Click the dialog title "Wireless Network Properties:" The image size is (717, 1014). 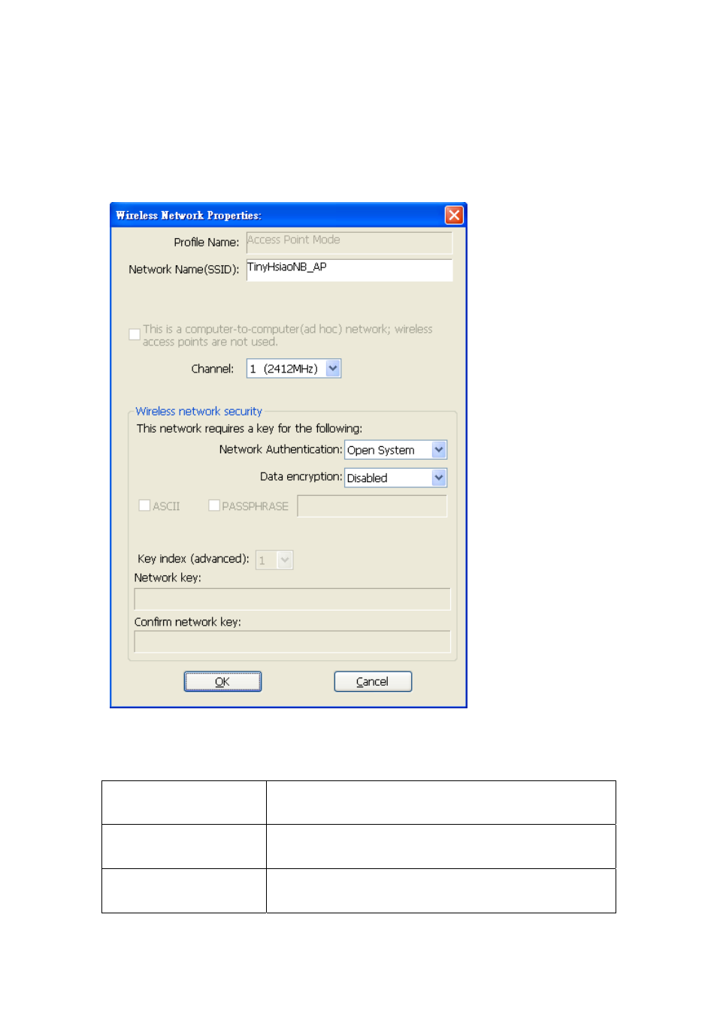tap(189, 216)
